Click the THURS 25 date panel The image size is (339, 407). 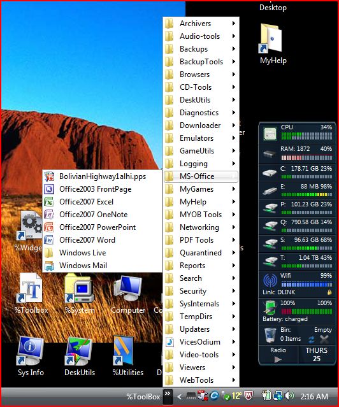[x=317, y=355]
